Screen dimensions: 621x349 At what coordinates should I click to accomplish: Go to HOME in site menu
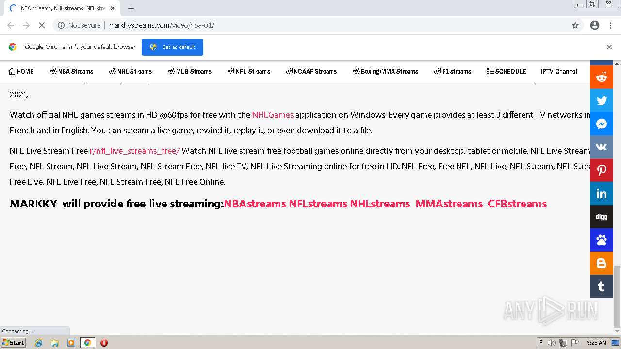coord(21,71)
